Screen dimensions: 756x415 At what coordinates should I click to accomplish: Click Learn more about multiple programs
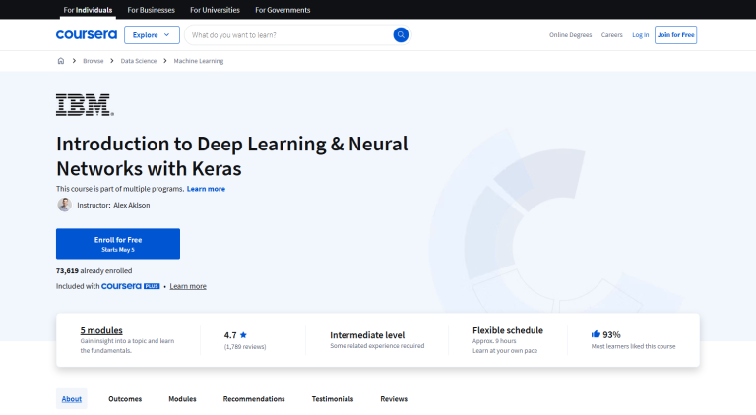[206, 189]
